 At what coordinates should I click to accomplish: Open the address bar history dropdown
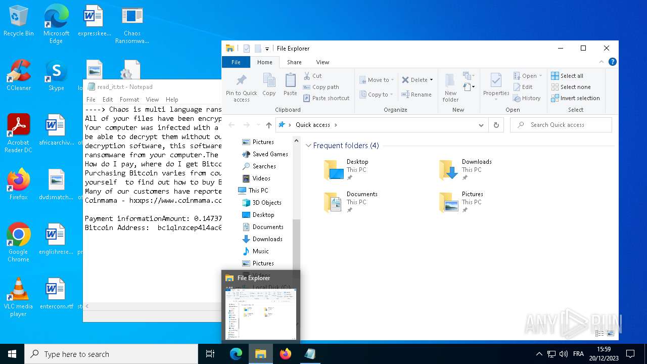[481, 125]
